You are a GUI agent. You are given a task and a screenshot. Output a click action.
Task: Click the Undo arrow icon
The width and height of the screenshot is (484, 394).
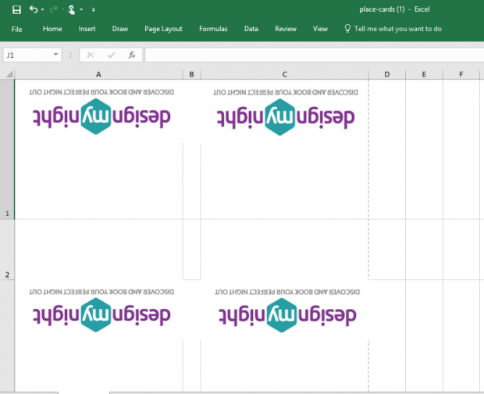point(34,9)
